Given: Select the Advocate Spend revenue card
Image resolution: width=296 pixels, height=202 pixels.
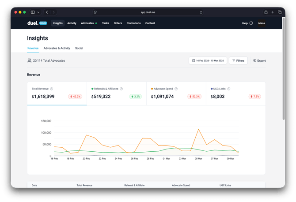Looking at the screenshot, I should click(x=176, y=94).
